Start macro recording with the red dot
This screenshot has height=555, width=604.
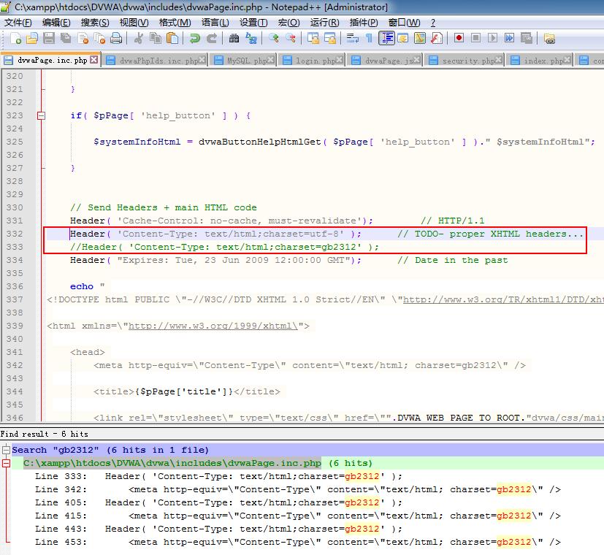pos(459,38)
